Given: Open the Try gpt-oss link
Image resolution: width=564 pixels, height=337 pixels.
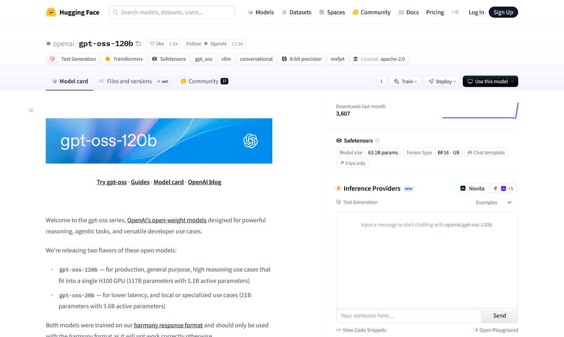Looking at the screenshot, I should click(x=112, y=182).
